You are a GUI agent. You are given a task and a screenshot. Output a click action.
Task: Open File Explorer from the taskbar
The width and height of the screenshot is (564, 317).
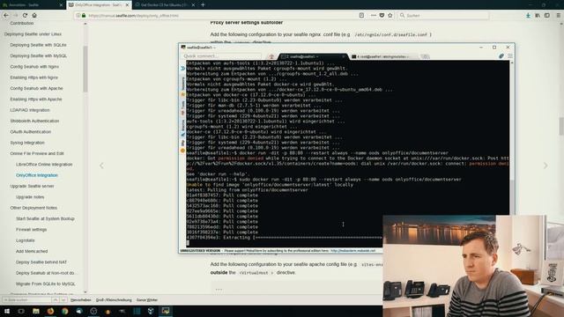pos(35,311)
